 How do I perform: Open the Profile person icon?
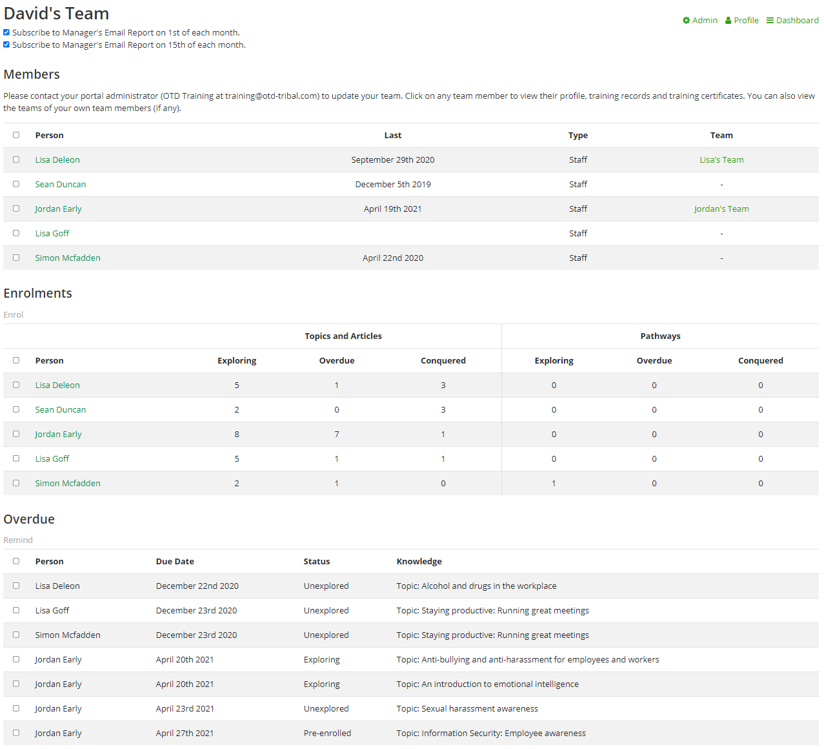[x=728, y=21]
